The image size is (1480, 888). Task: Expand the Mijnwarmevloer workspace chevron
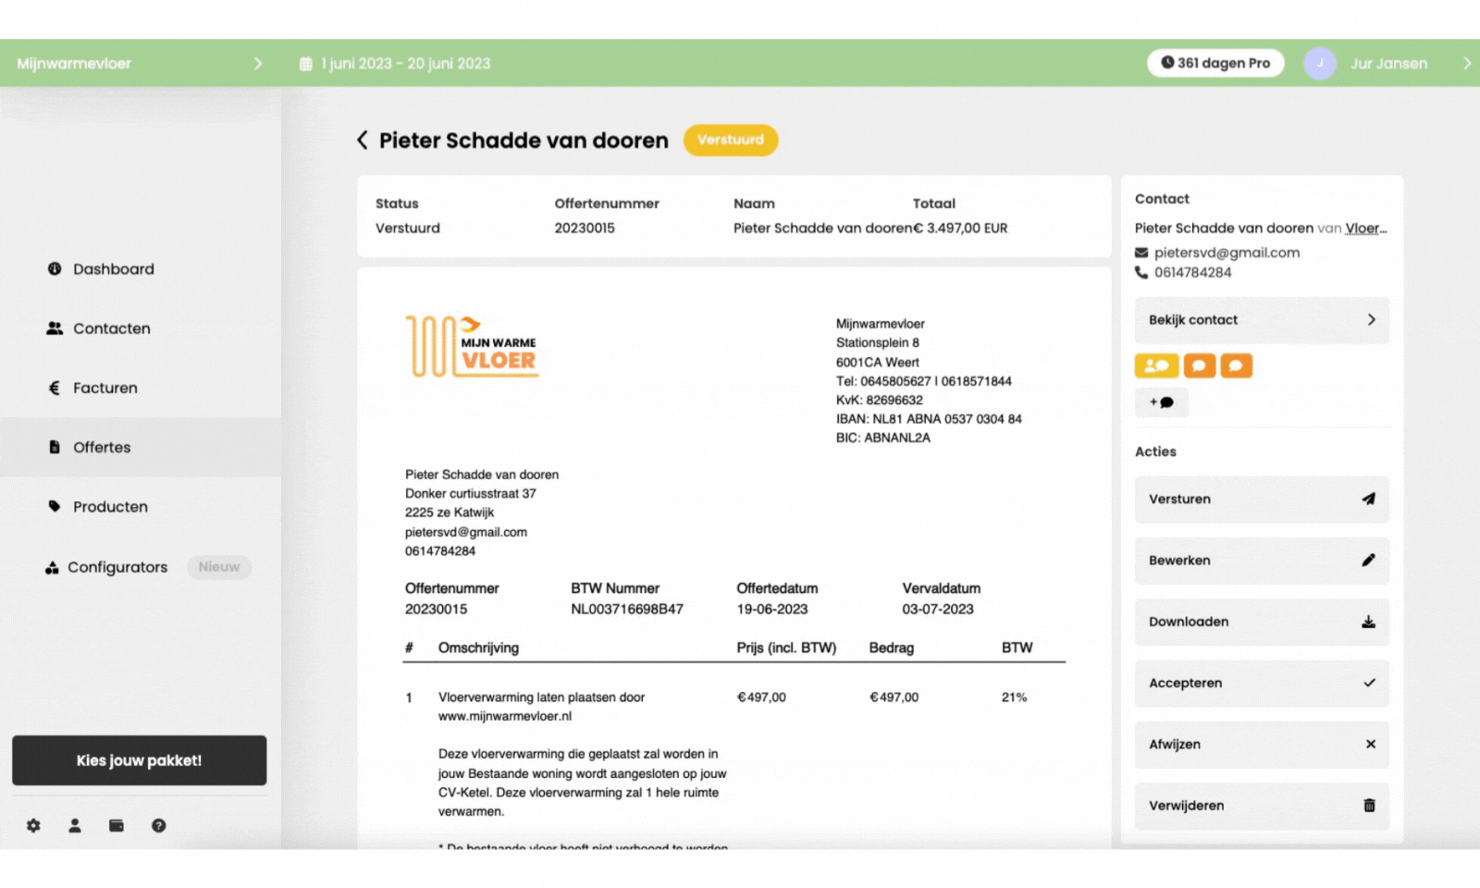(258, 64)
